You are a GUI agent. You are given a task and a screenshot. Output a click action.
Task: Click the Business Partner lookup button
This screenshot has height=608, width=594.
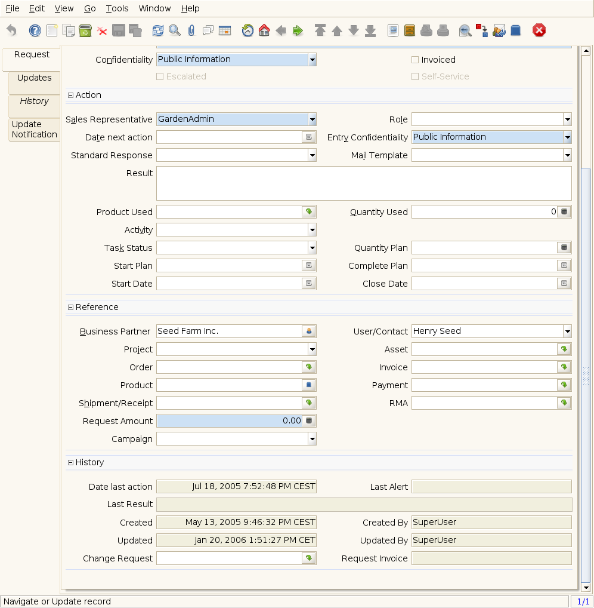(x=308, y=331)
